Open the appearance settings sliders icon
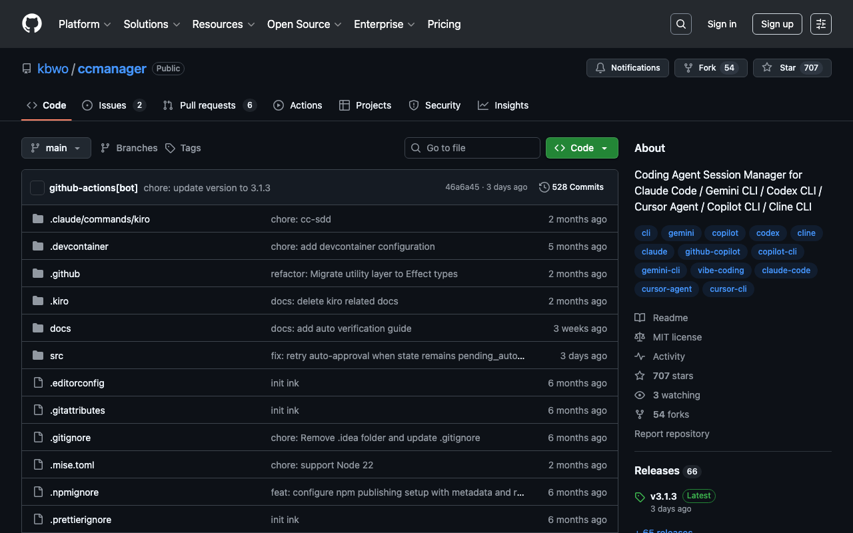 click(x=820, y=24)
